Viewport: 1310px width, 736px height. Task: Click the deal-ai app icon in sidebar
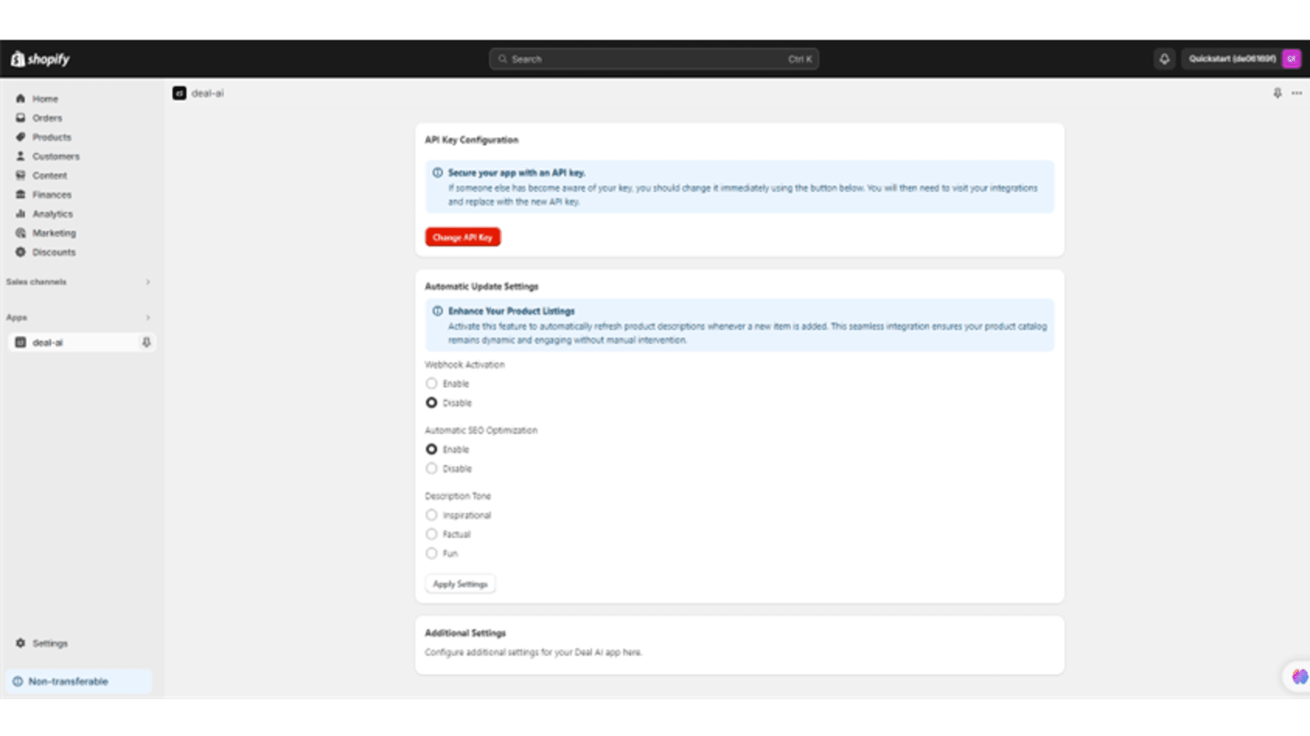point(20,343)
